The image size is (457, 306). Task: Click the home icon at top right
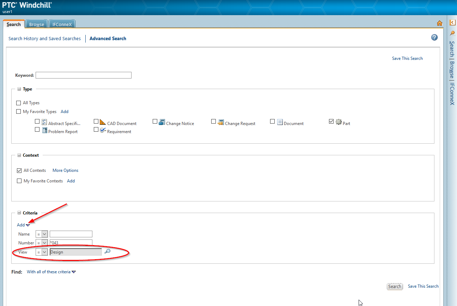pos(439,23)
